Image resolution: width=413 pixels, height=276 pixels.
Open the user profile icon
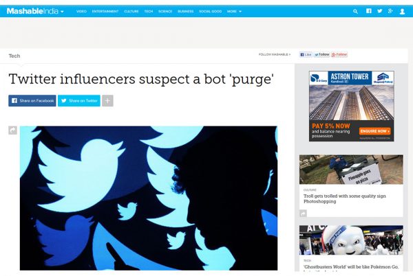402,11
